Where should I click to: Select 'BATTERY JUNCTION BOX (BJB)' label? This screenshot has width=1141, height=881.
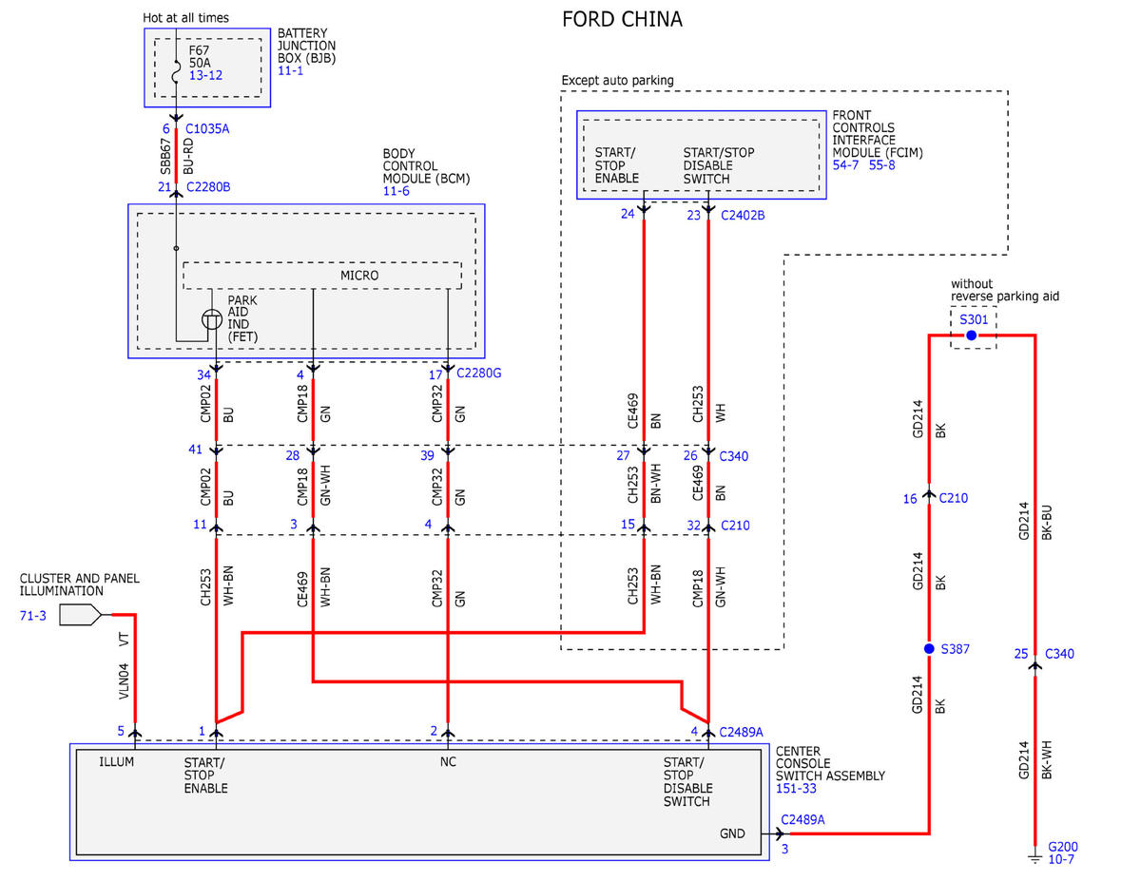(307, 46)
